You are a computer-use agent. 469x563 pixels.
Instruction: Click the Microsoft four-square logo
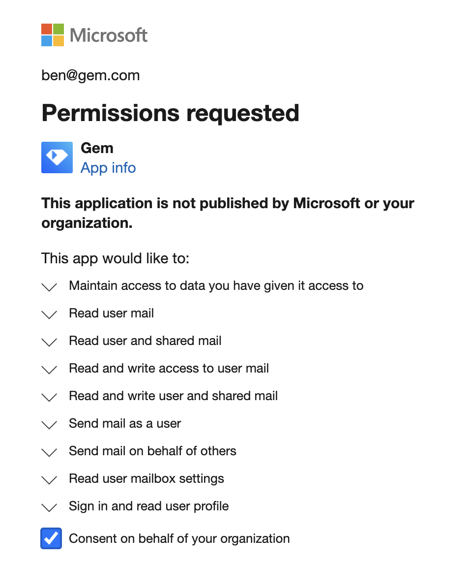pos(52,35)
